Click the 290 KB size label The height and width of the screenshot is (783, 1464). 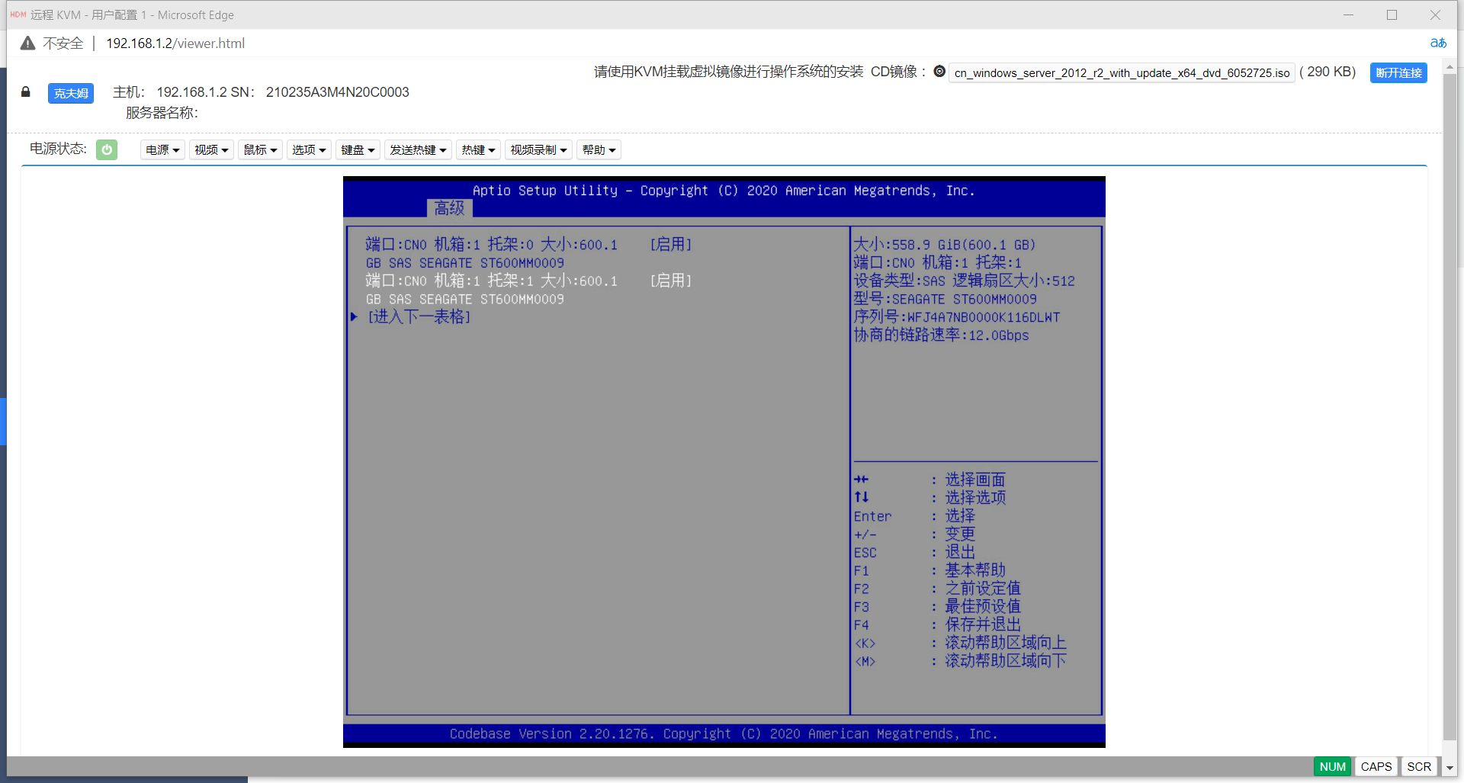(x=1328, y=72)
